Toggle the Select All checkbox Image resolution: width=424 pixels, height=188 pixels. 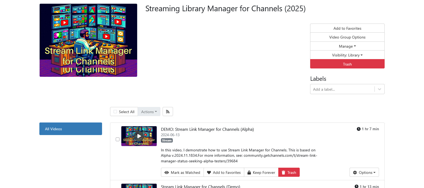[115, 112]
